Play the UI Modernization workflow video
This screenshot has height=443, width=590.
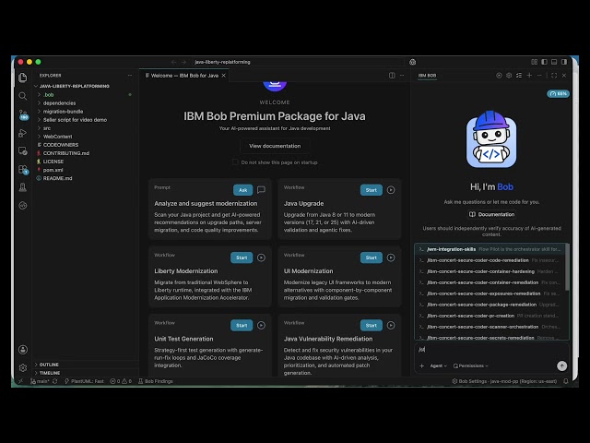tap(391, 257)
